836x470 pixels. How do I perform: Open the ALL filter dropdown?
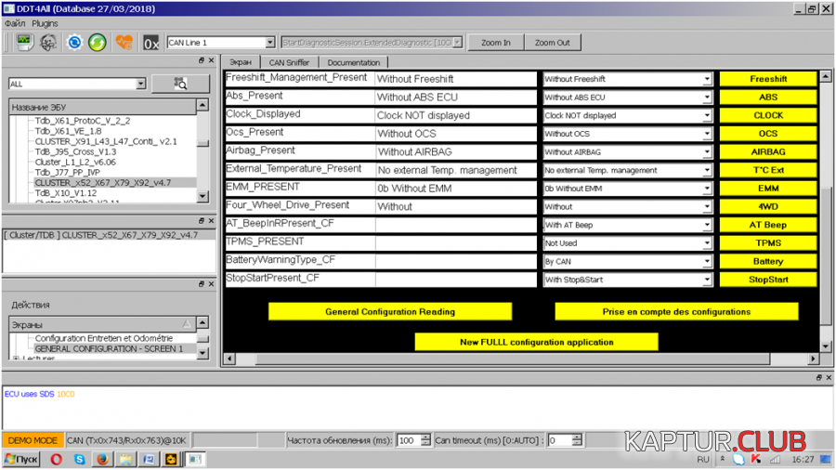click(x=140, y=84)
